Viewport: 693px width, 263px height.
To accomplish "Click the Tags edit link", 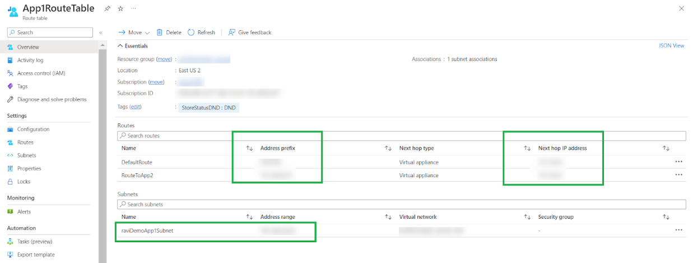I will point(136,107).
